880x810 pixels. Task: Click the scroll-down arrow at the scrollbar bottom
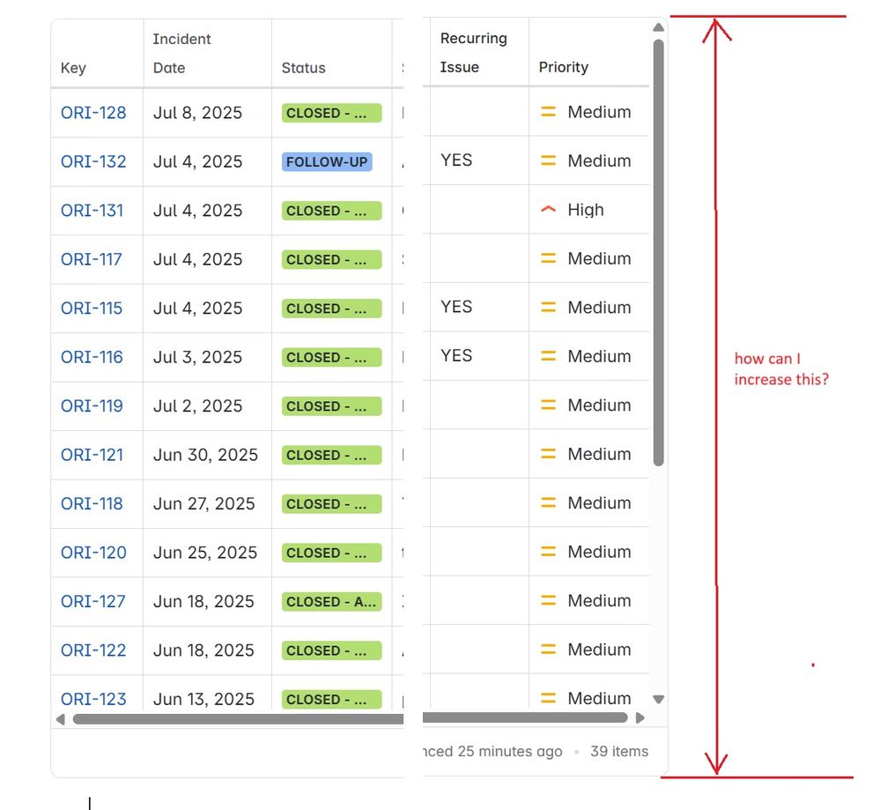pos(658,698)
